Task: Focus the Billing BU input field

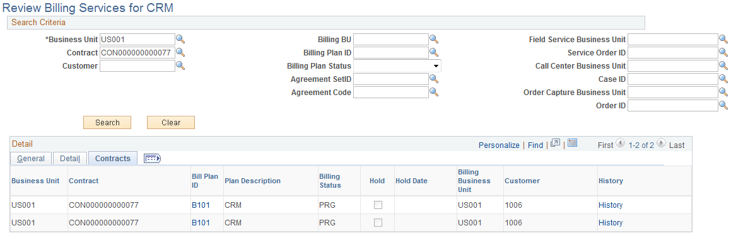Action: coord(390,40)
